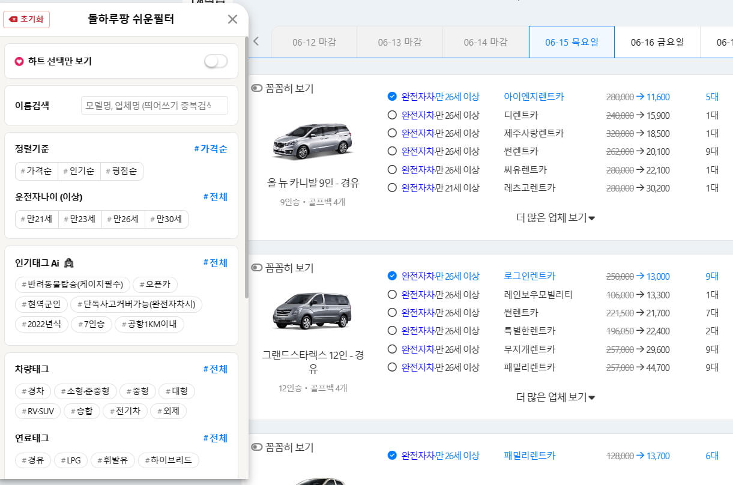Select the #2022년식 tag

41,324
